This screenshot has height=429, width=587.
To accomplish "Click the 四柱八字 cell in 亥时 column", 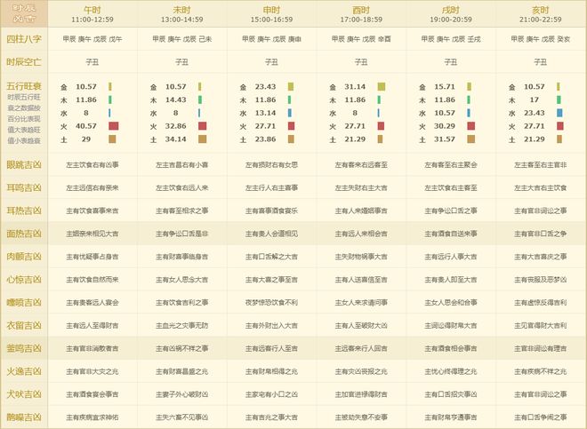I will (x=540, y=39).
